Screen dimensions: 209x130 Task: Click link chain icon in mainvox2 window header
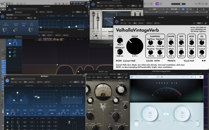pyautogui.click(x=85, y=12)
